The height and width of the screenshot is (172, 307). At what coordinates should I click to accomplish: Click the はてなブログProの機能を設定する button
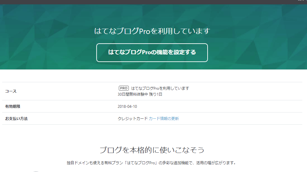(x=152, y=53)
